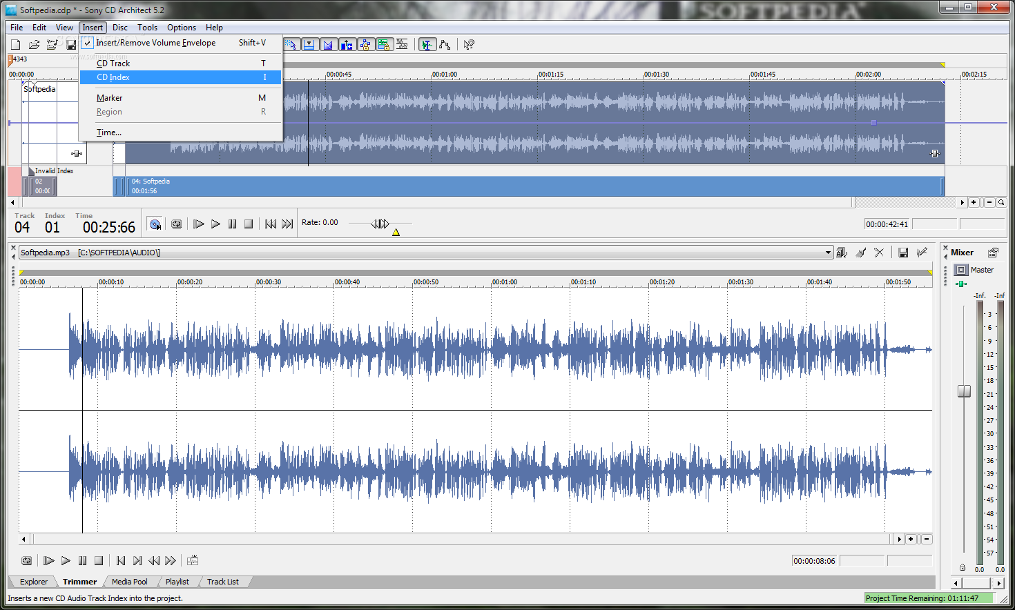Click the timeline zoom in plus button

click(974, 202)
